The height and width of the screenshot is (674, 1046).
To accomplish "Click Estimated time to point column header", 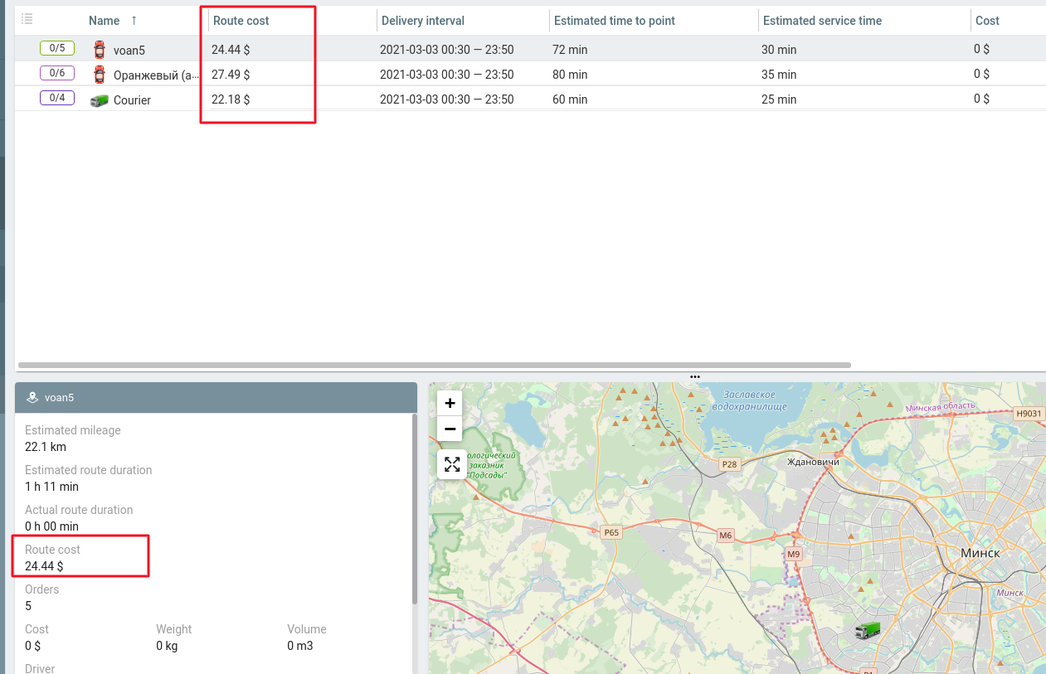I will 615,21.
